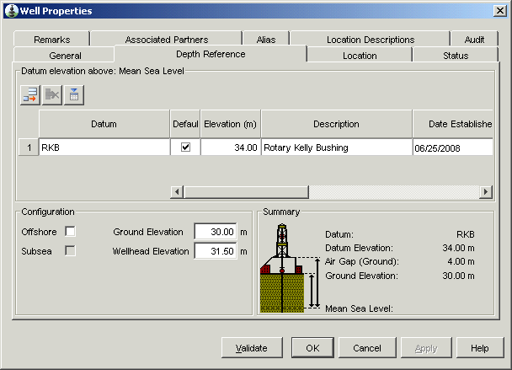Click the Default column header
This screenshot has height=370, width=512.
click(185, 124)
